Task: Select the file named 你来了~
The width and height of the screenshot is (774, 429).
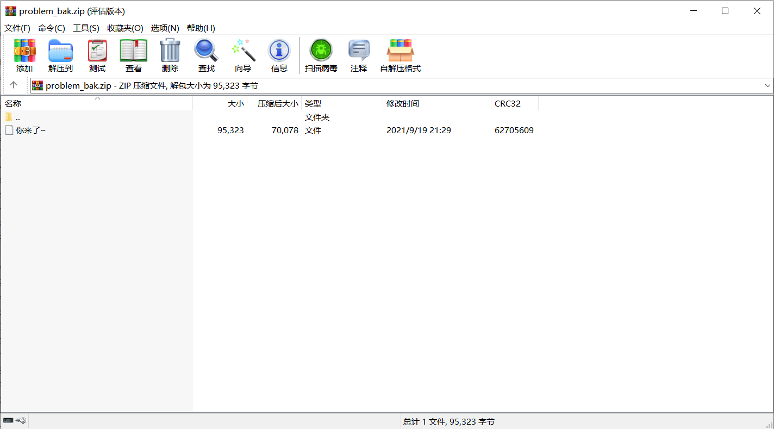Action: click(x=30, y=130)
